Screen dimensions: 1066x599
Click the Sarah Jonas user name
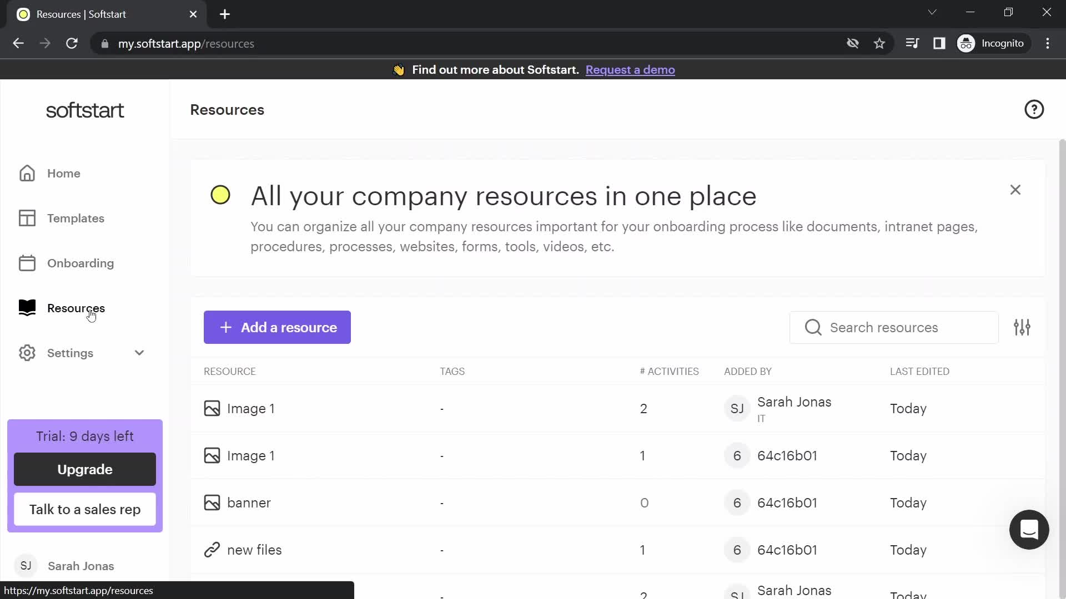(x=81, y=566)
